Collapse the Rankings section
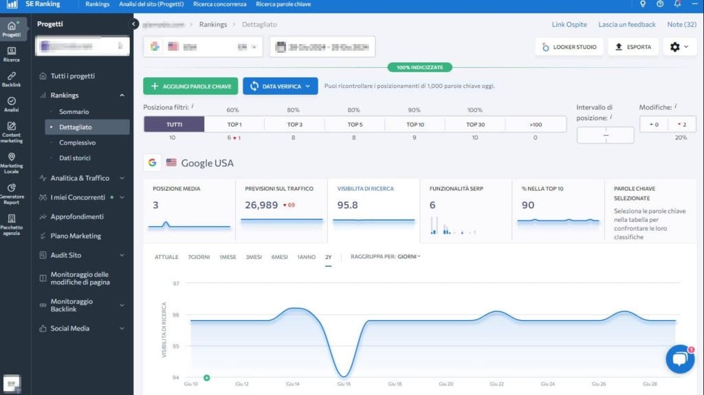Viewport: 704px width, 395px height. point(122,95)
